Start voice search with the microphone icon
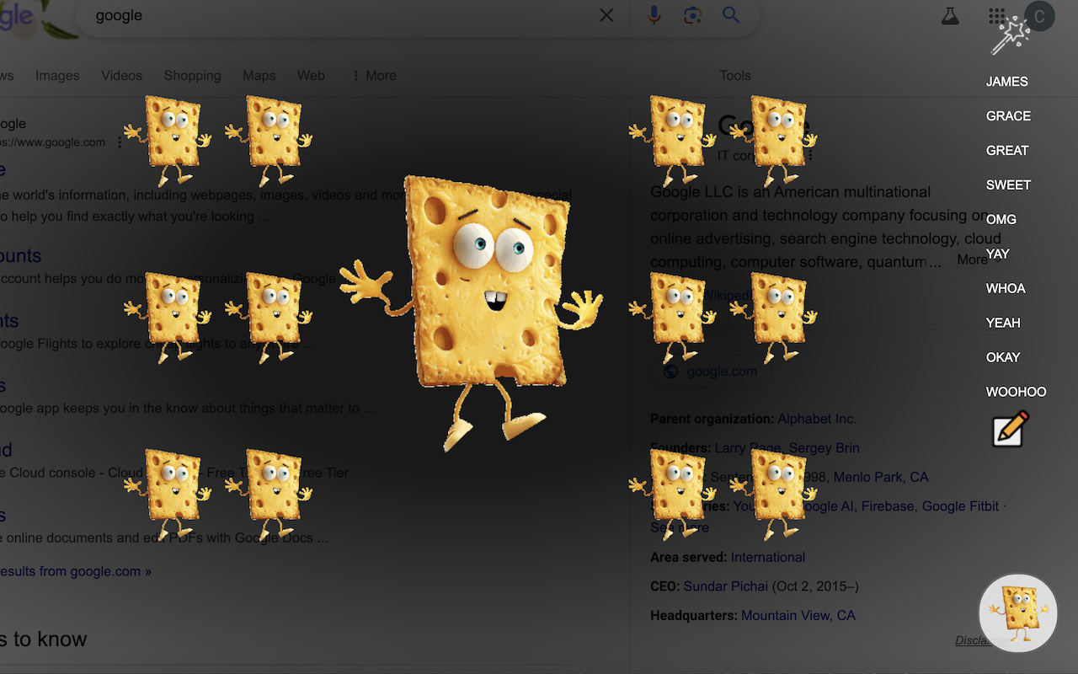The width and height of the screenshot is (1078, 674). point(654,15)
